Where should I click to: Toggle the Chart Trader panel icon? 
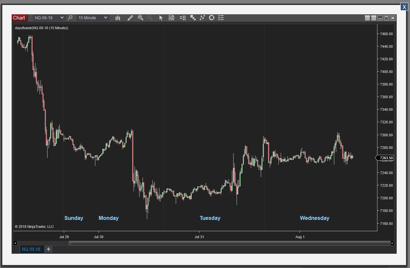(x=182, y=18)
